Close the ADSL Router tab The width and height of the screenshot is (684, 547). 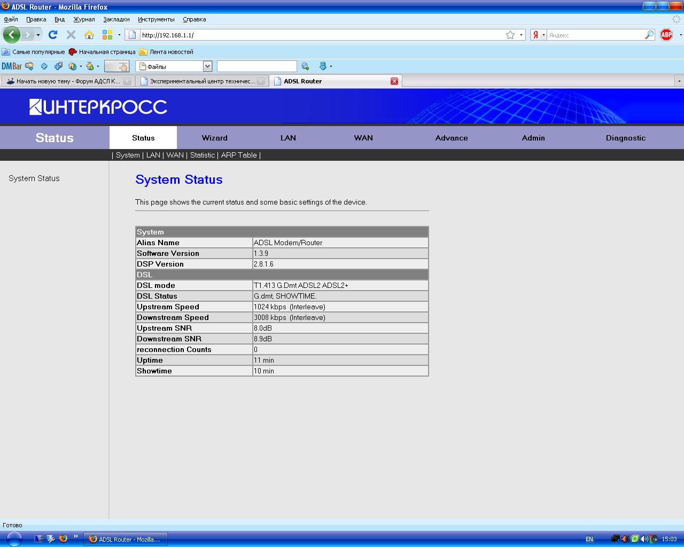pos(394,81)
